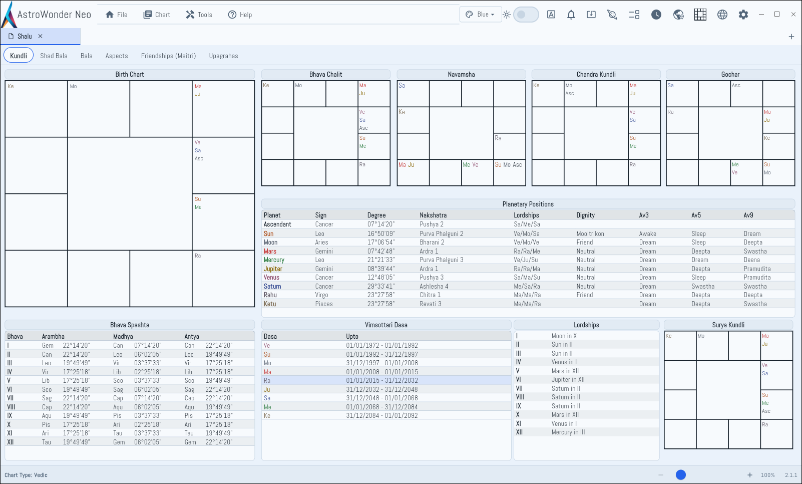Open the Tools menu
802x484 pixels.
coord(199,15)
